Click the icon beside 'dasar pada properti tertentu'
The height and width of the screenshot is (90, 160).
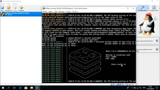tap(157, 41)
